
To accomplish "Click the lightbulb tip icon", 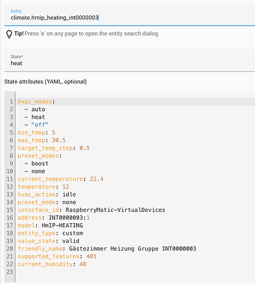I will click(9, 34).
